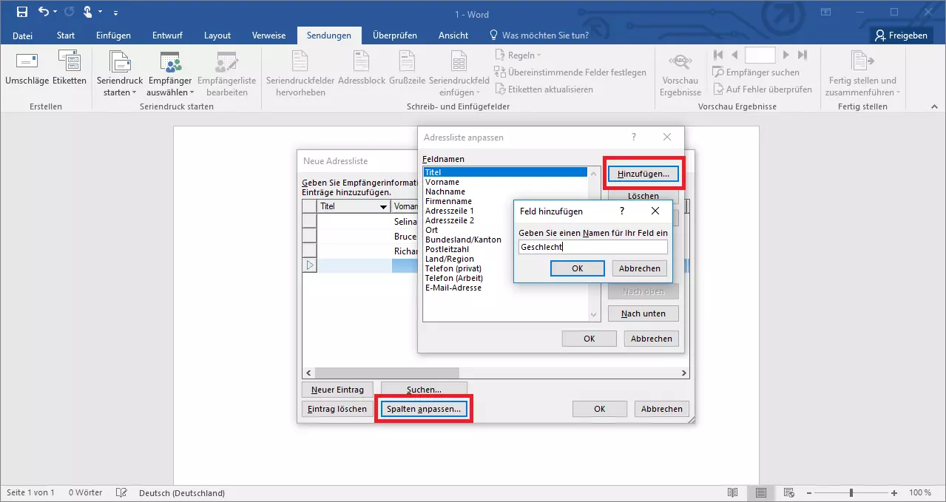Switch to the Verweise tab
The width and height of the screenshot is (946, 502).
tap(269, 35)
